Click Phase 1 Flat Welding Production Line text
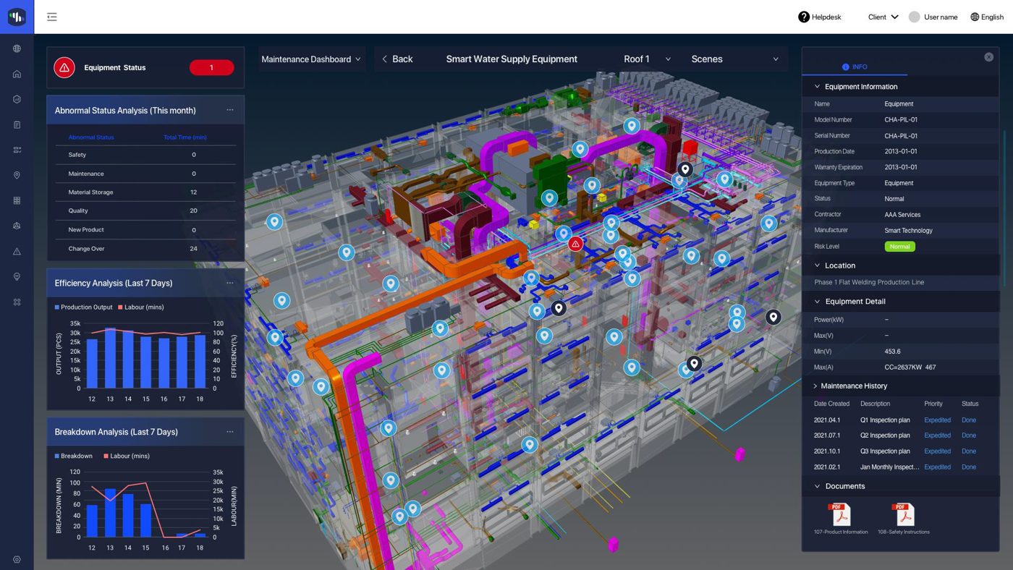The height and width of the screenshot is (570, 1013). point(869,283)
